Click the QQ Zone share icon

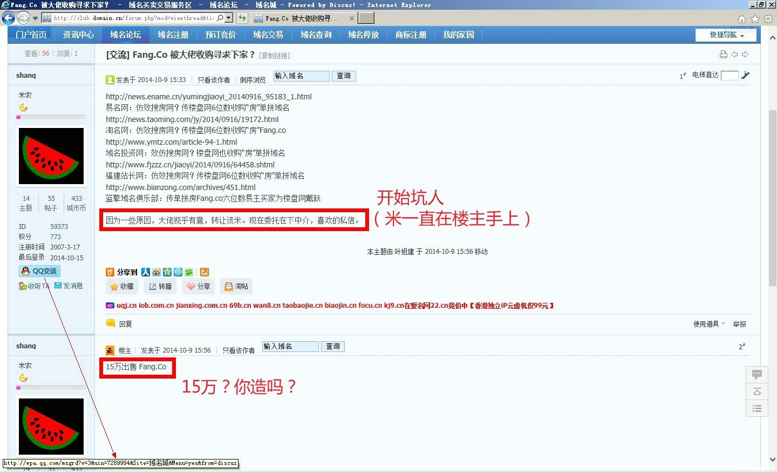[167, 272]
